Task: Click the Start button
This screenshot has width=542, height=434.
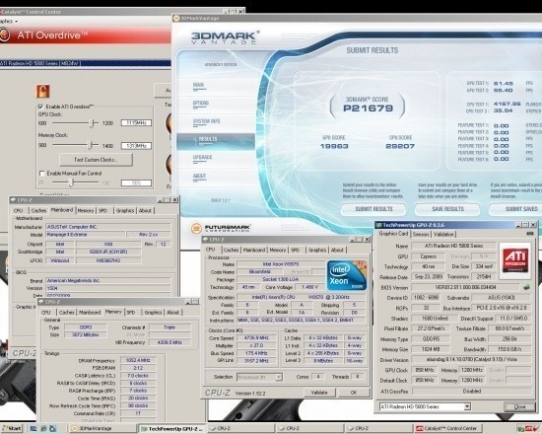Action: pos(11,428)
